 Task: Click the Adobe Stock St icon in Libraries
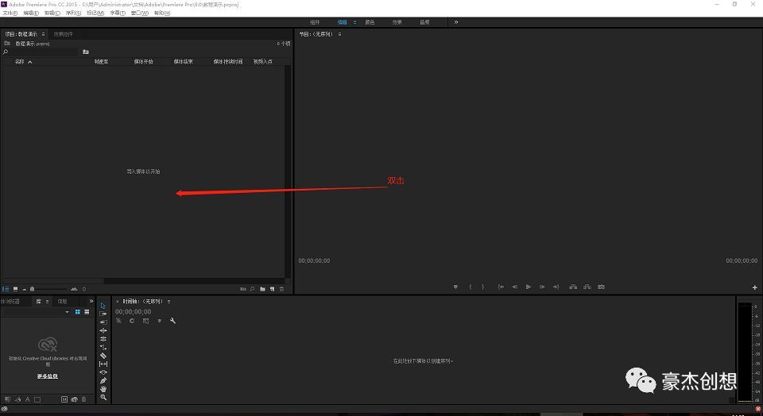(x=64, y=399)
